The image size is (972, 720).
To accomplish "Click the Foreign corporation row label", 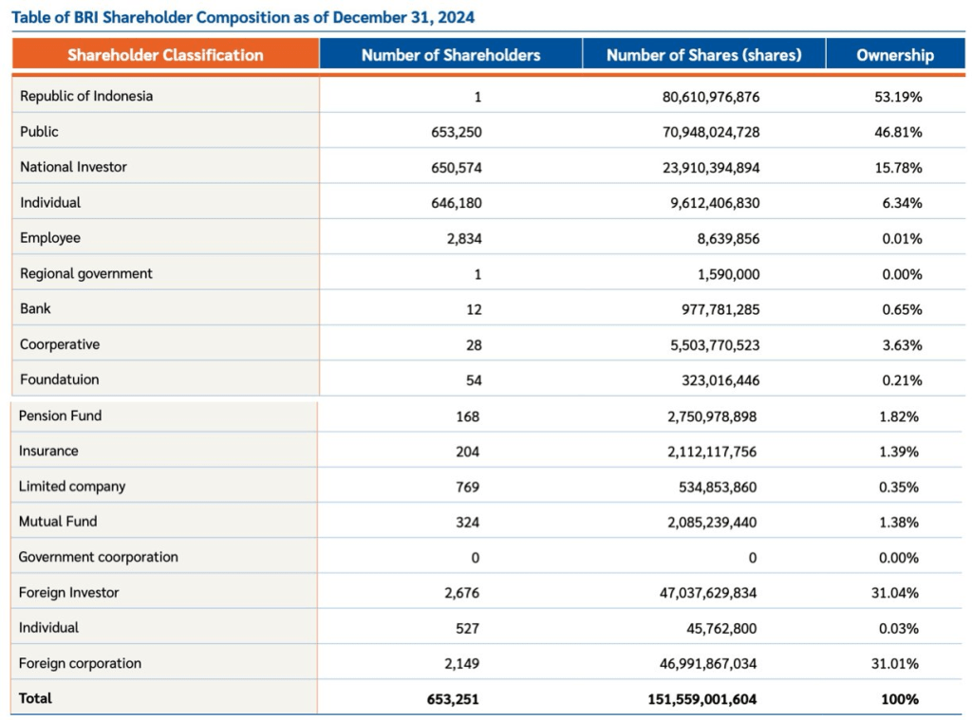I will pyautogui.click(x=80, y=663).
